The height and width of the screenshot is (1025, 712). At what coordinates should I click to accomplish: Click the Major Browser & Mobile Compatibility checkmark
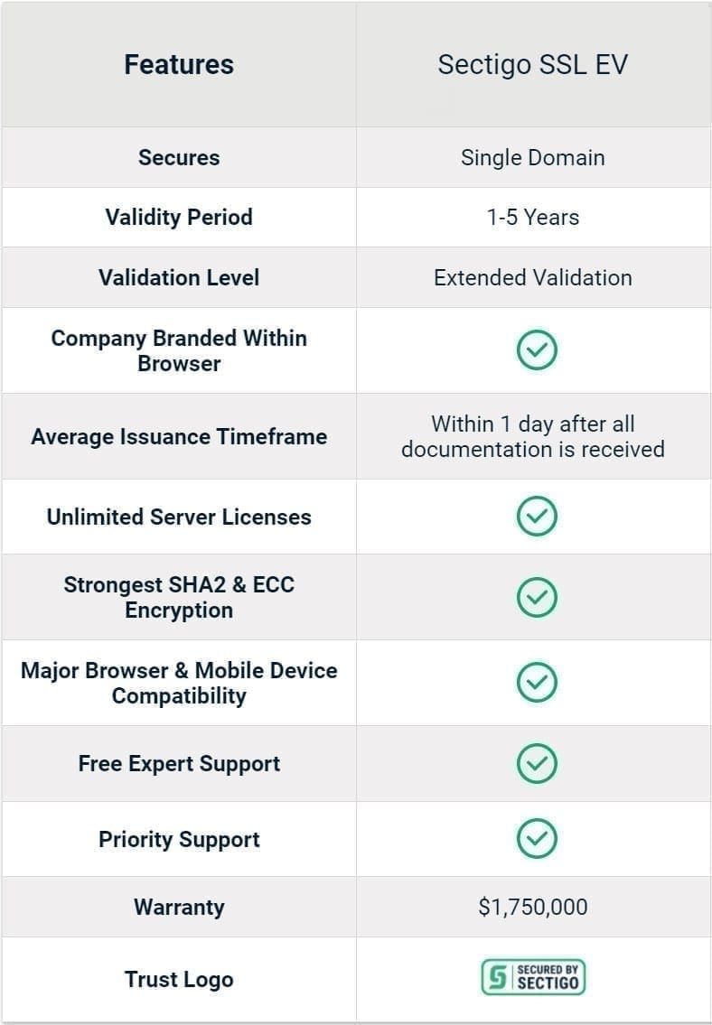point(536,683)
